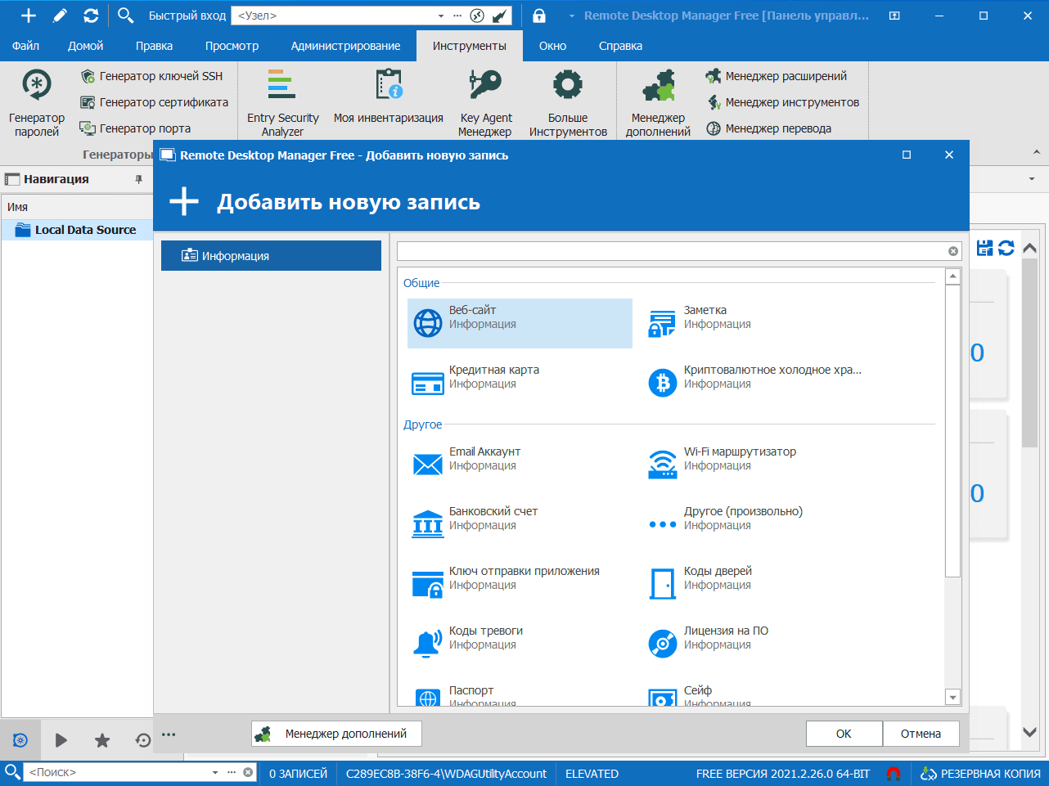Collapse the ribbon with the chevron

1037,152
